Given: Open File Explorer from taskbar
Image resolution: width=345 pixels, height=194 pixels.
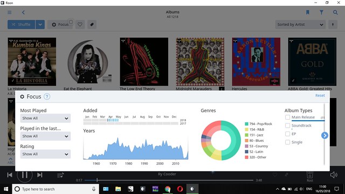Looking at the screenshot, I should coord(118,189).
